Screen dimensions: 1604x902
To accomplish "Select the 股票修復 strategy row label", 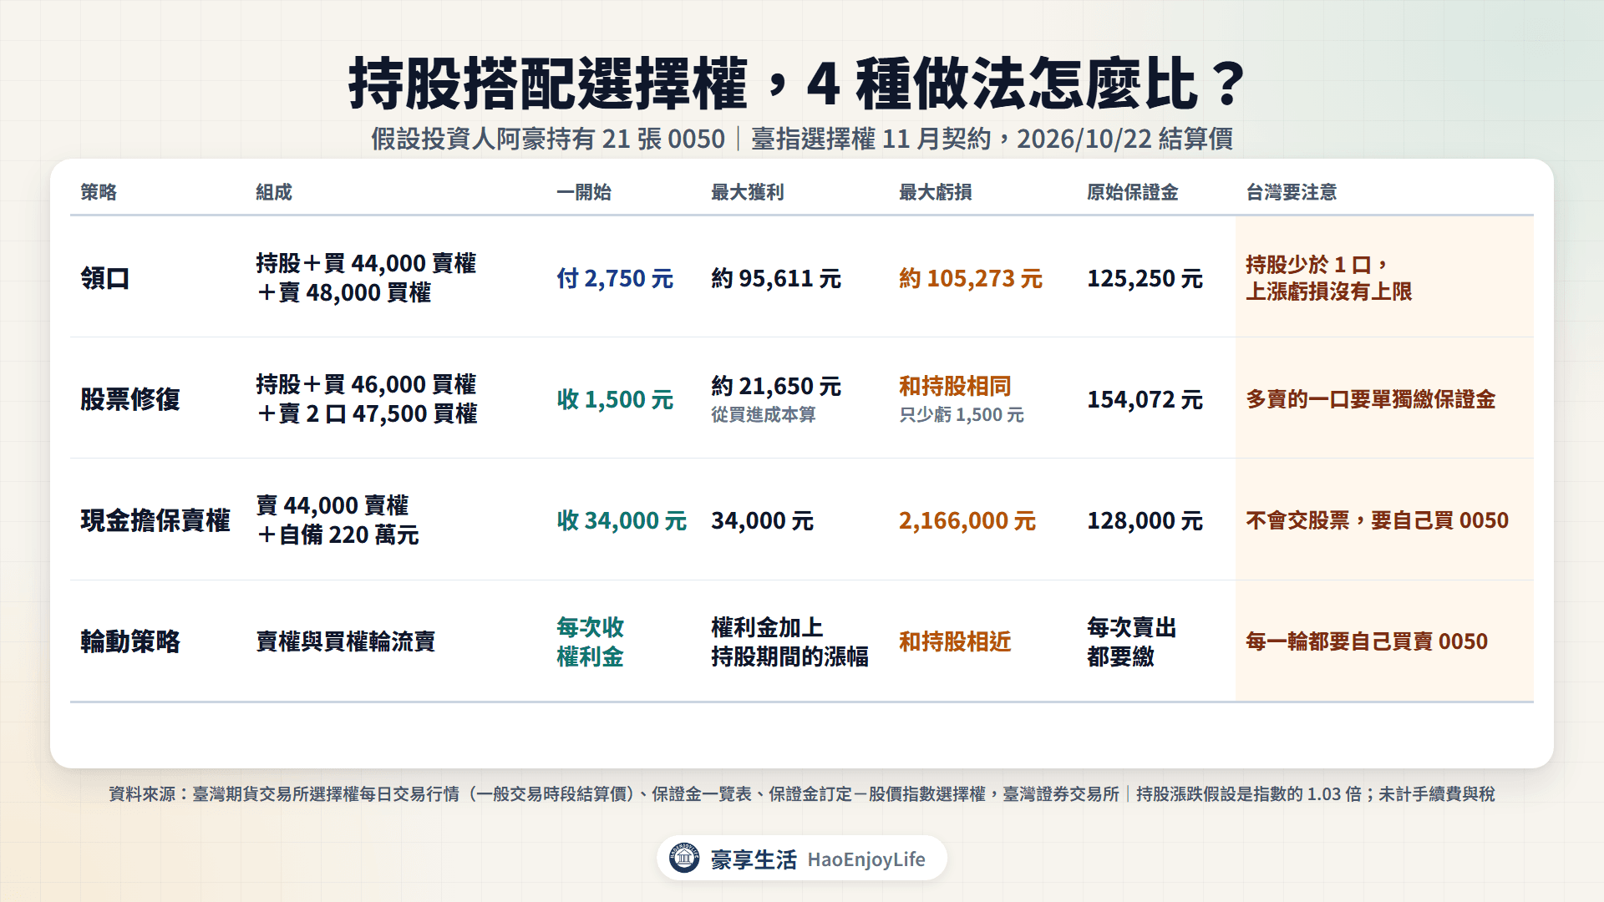I will pos(130,399).
